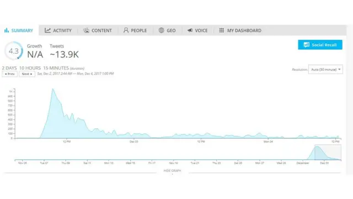Viewport: 353px width, 199px height.
Task: Open the Summary tab
Action: tap(19, 30)
